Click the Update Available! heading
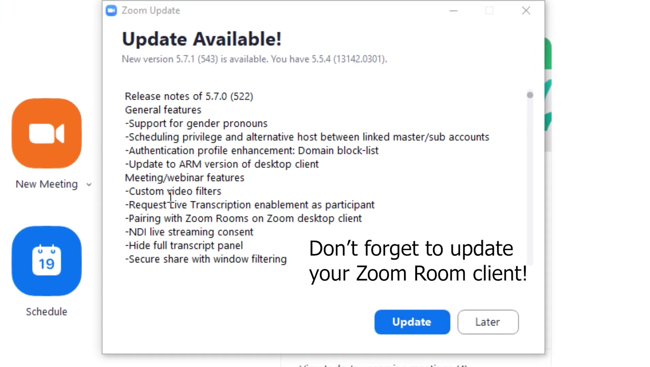 coord(202,39)
